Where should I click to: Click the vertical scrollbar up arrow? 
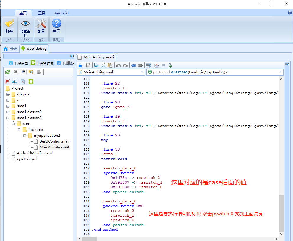click(281, 79)
